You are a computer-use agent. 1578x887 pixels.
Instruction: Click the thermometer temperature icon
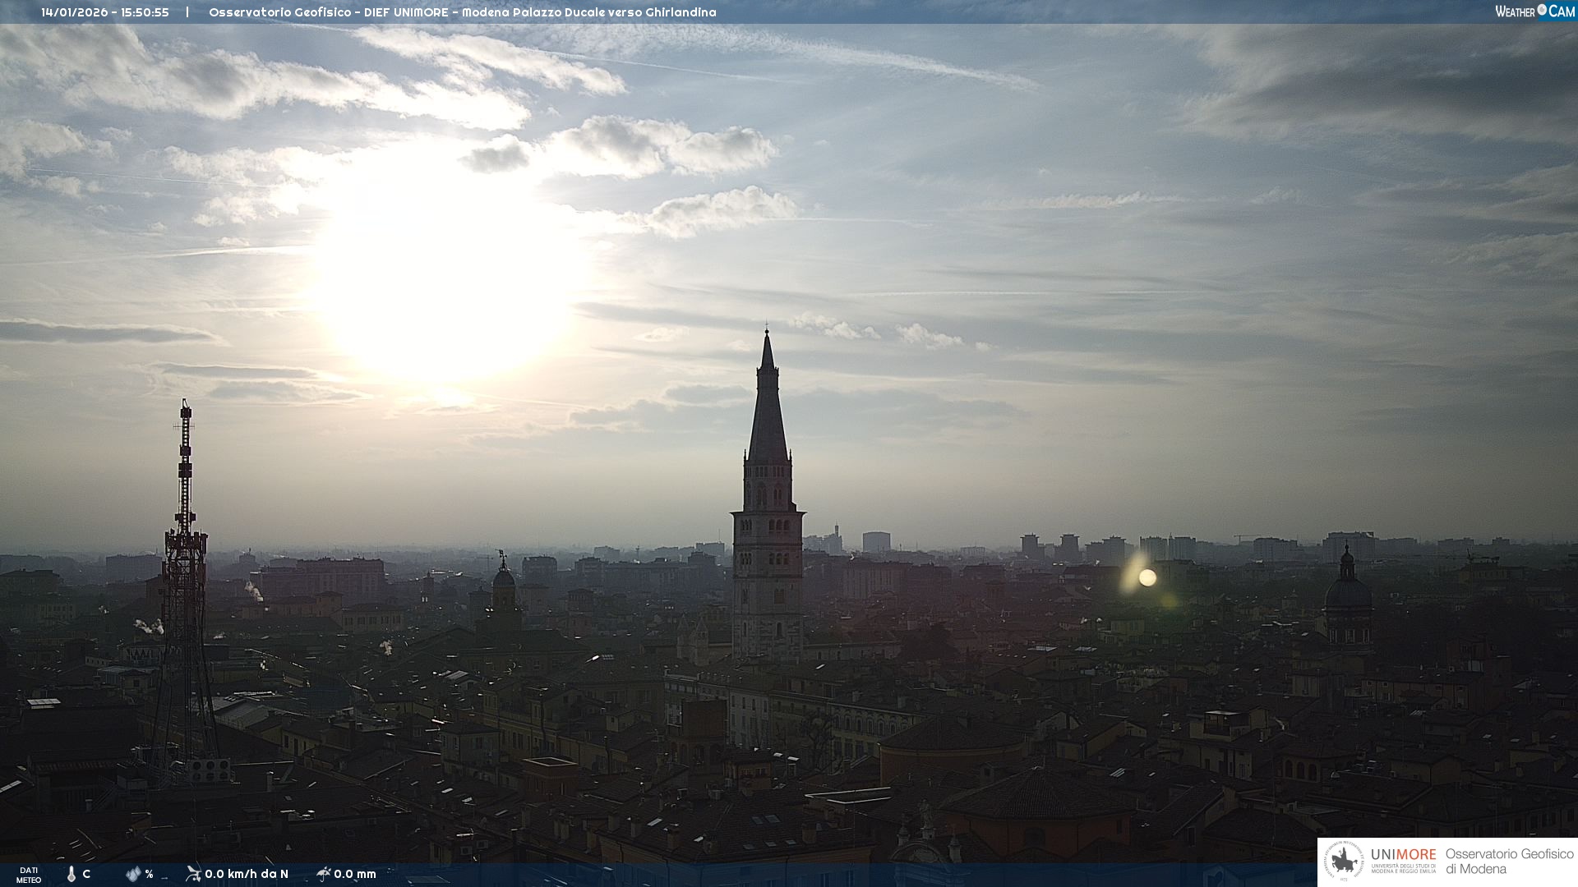(x=72, y=874)
